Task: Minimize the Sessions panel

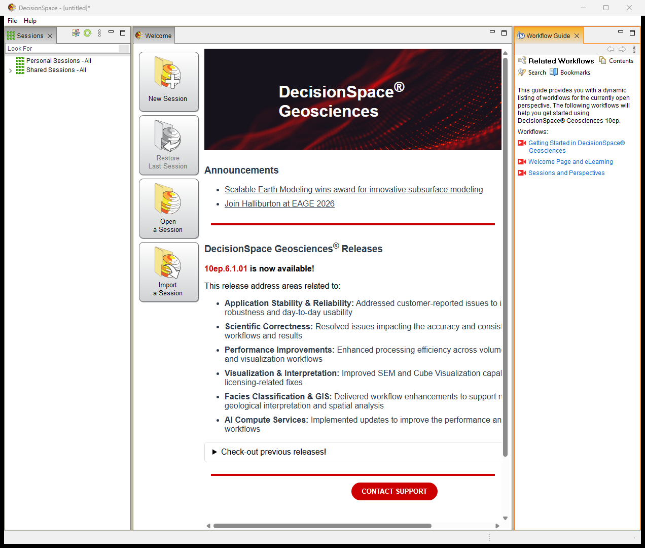Action: click(x=111, y=32)
